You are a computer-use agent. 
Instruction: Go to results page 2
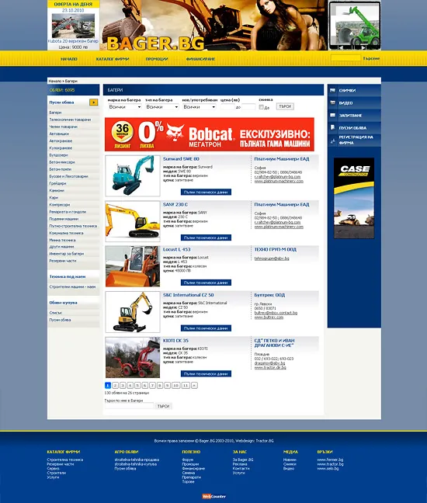click(x=115, y=386)
